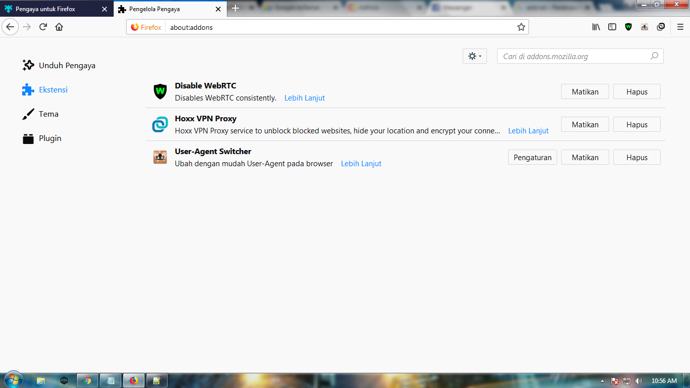Disable Hoxx VPN Proxy with Matikan
Viewport: 690px width, 388px height.
tap(585, 124)
